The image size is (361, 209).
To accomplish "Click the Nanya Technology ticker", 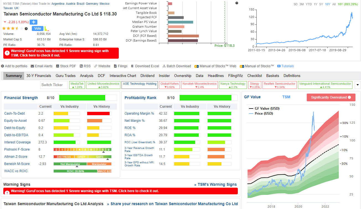I will click(233, 85).
